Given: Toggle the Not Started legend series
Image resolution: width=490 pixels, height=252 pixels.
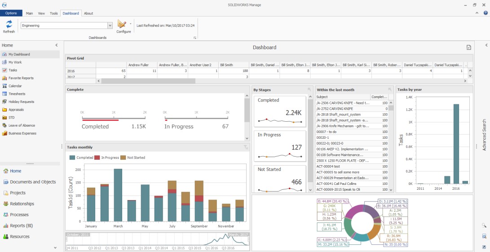Looking at the screenshot, I should coord(133,158).
